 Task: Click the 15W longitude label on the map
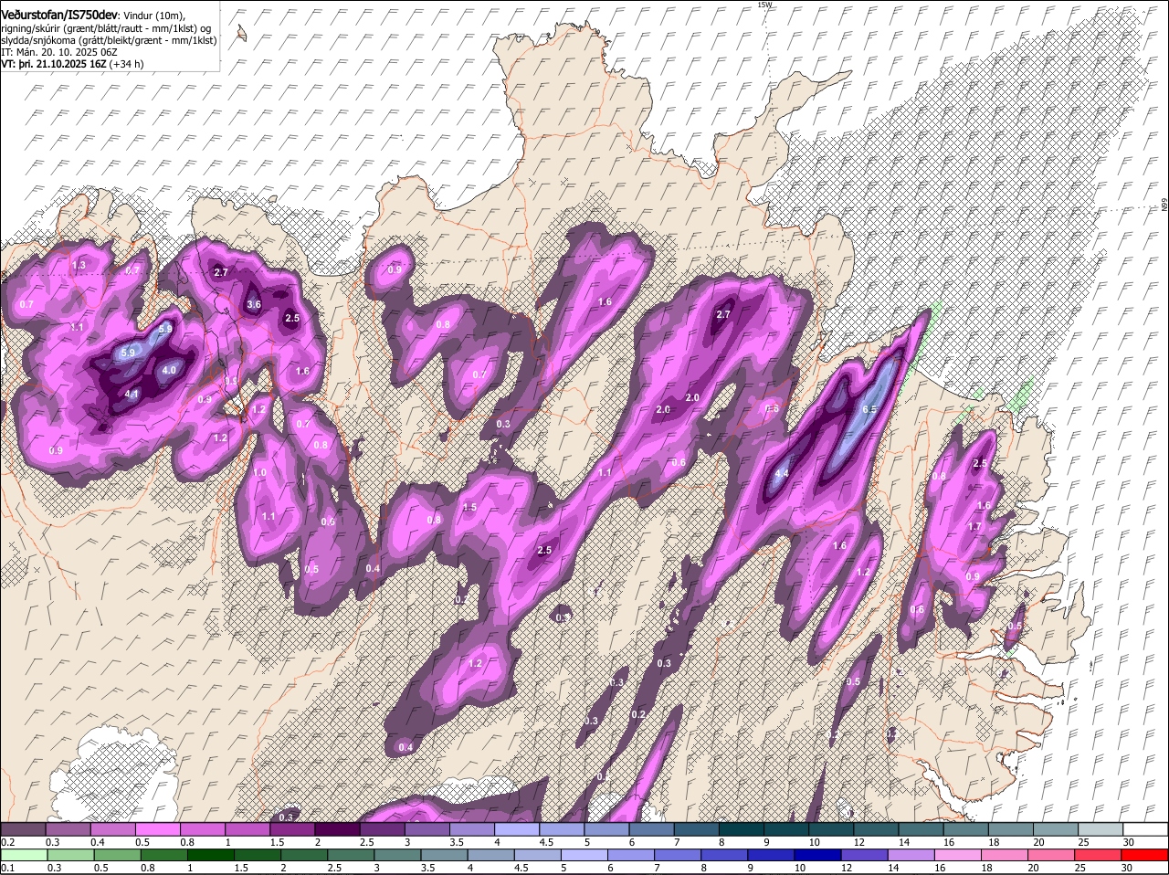click(764, 5)
